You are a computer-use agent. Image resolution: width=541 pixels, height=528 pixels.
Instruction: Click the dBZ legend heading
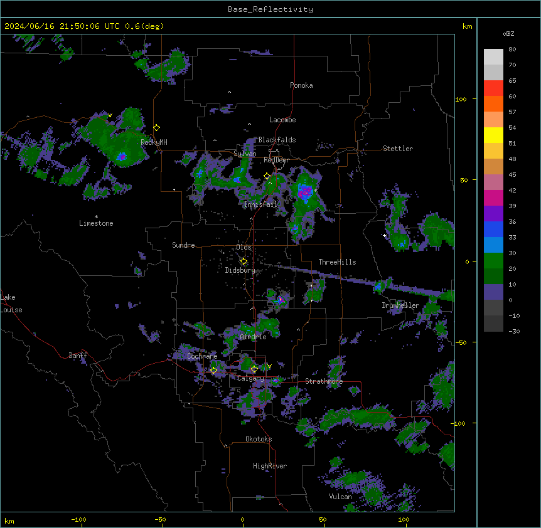(508, 34)
